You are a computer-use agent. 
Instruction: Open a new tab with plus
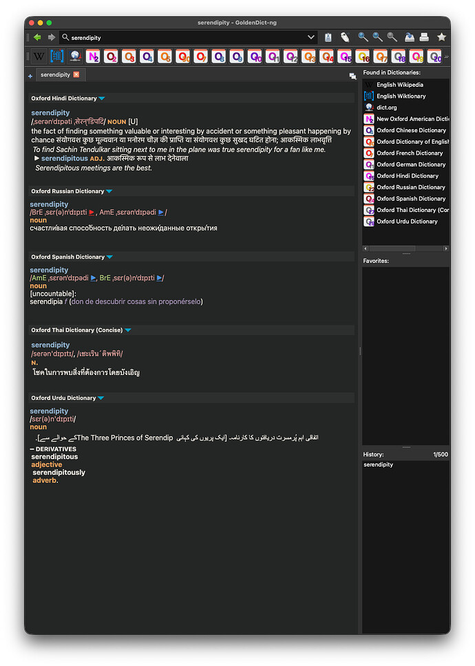coord(30,76)
